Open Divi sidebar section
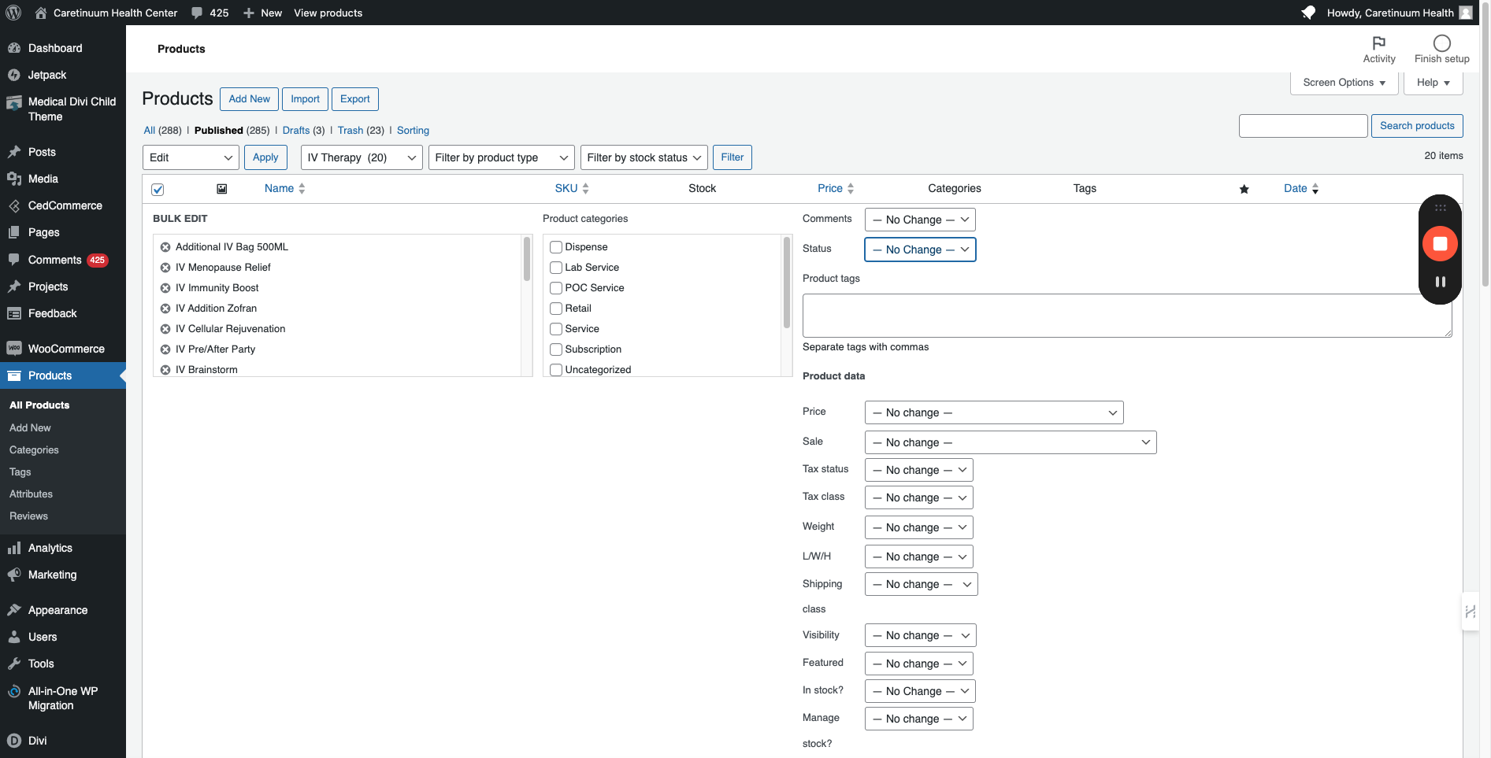Screen dimensions: 1491x758 (x=38, y=741)
